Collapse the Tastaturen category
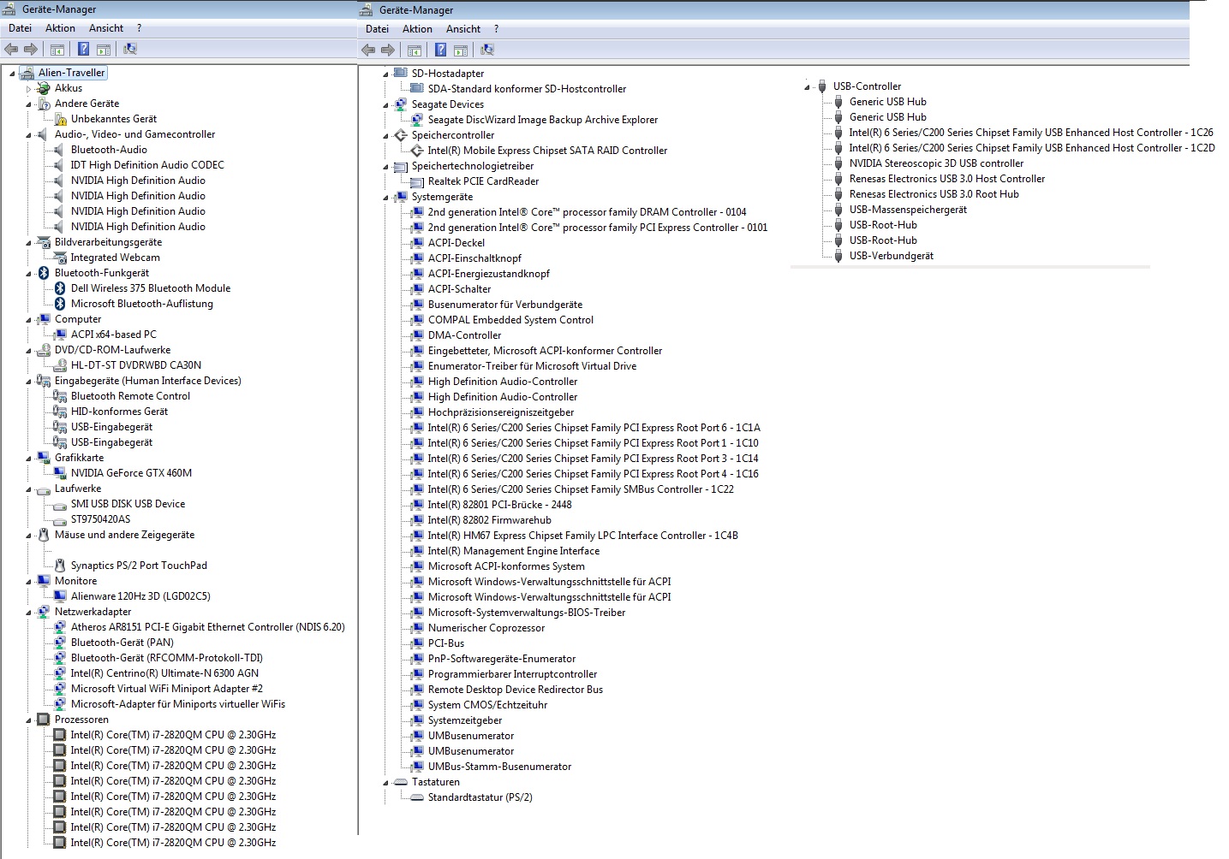1229x859 pixels. [385, 783]
